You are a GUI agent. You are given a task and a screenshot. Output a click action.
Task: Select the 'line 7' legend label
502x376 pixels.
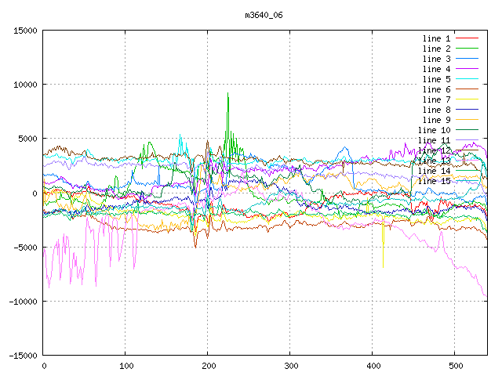[436, 99]
